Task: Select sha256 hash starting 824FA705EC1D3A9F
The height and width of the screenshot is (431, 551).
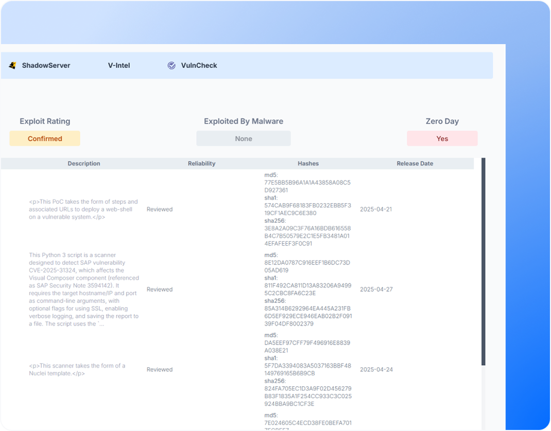Action: 308,396
